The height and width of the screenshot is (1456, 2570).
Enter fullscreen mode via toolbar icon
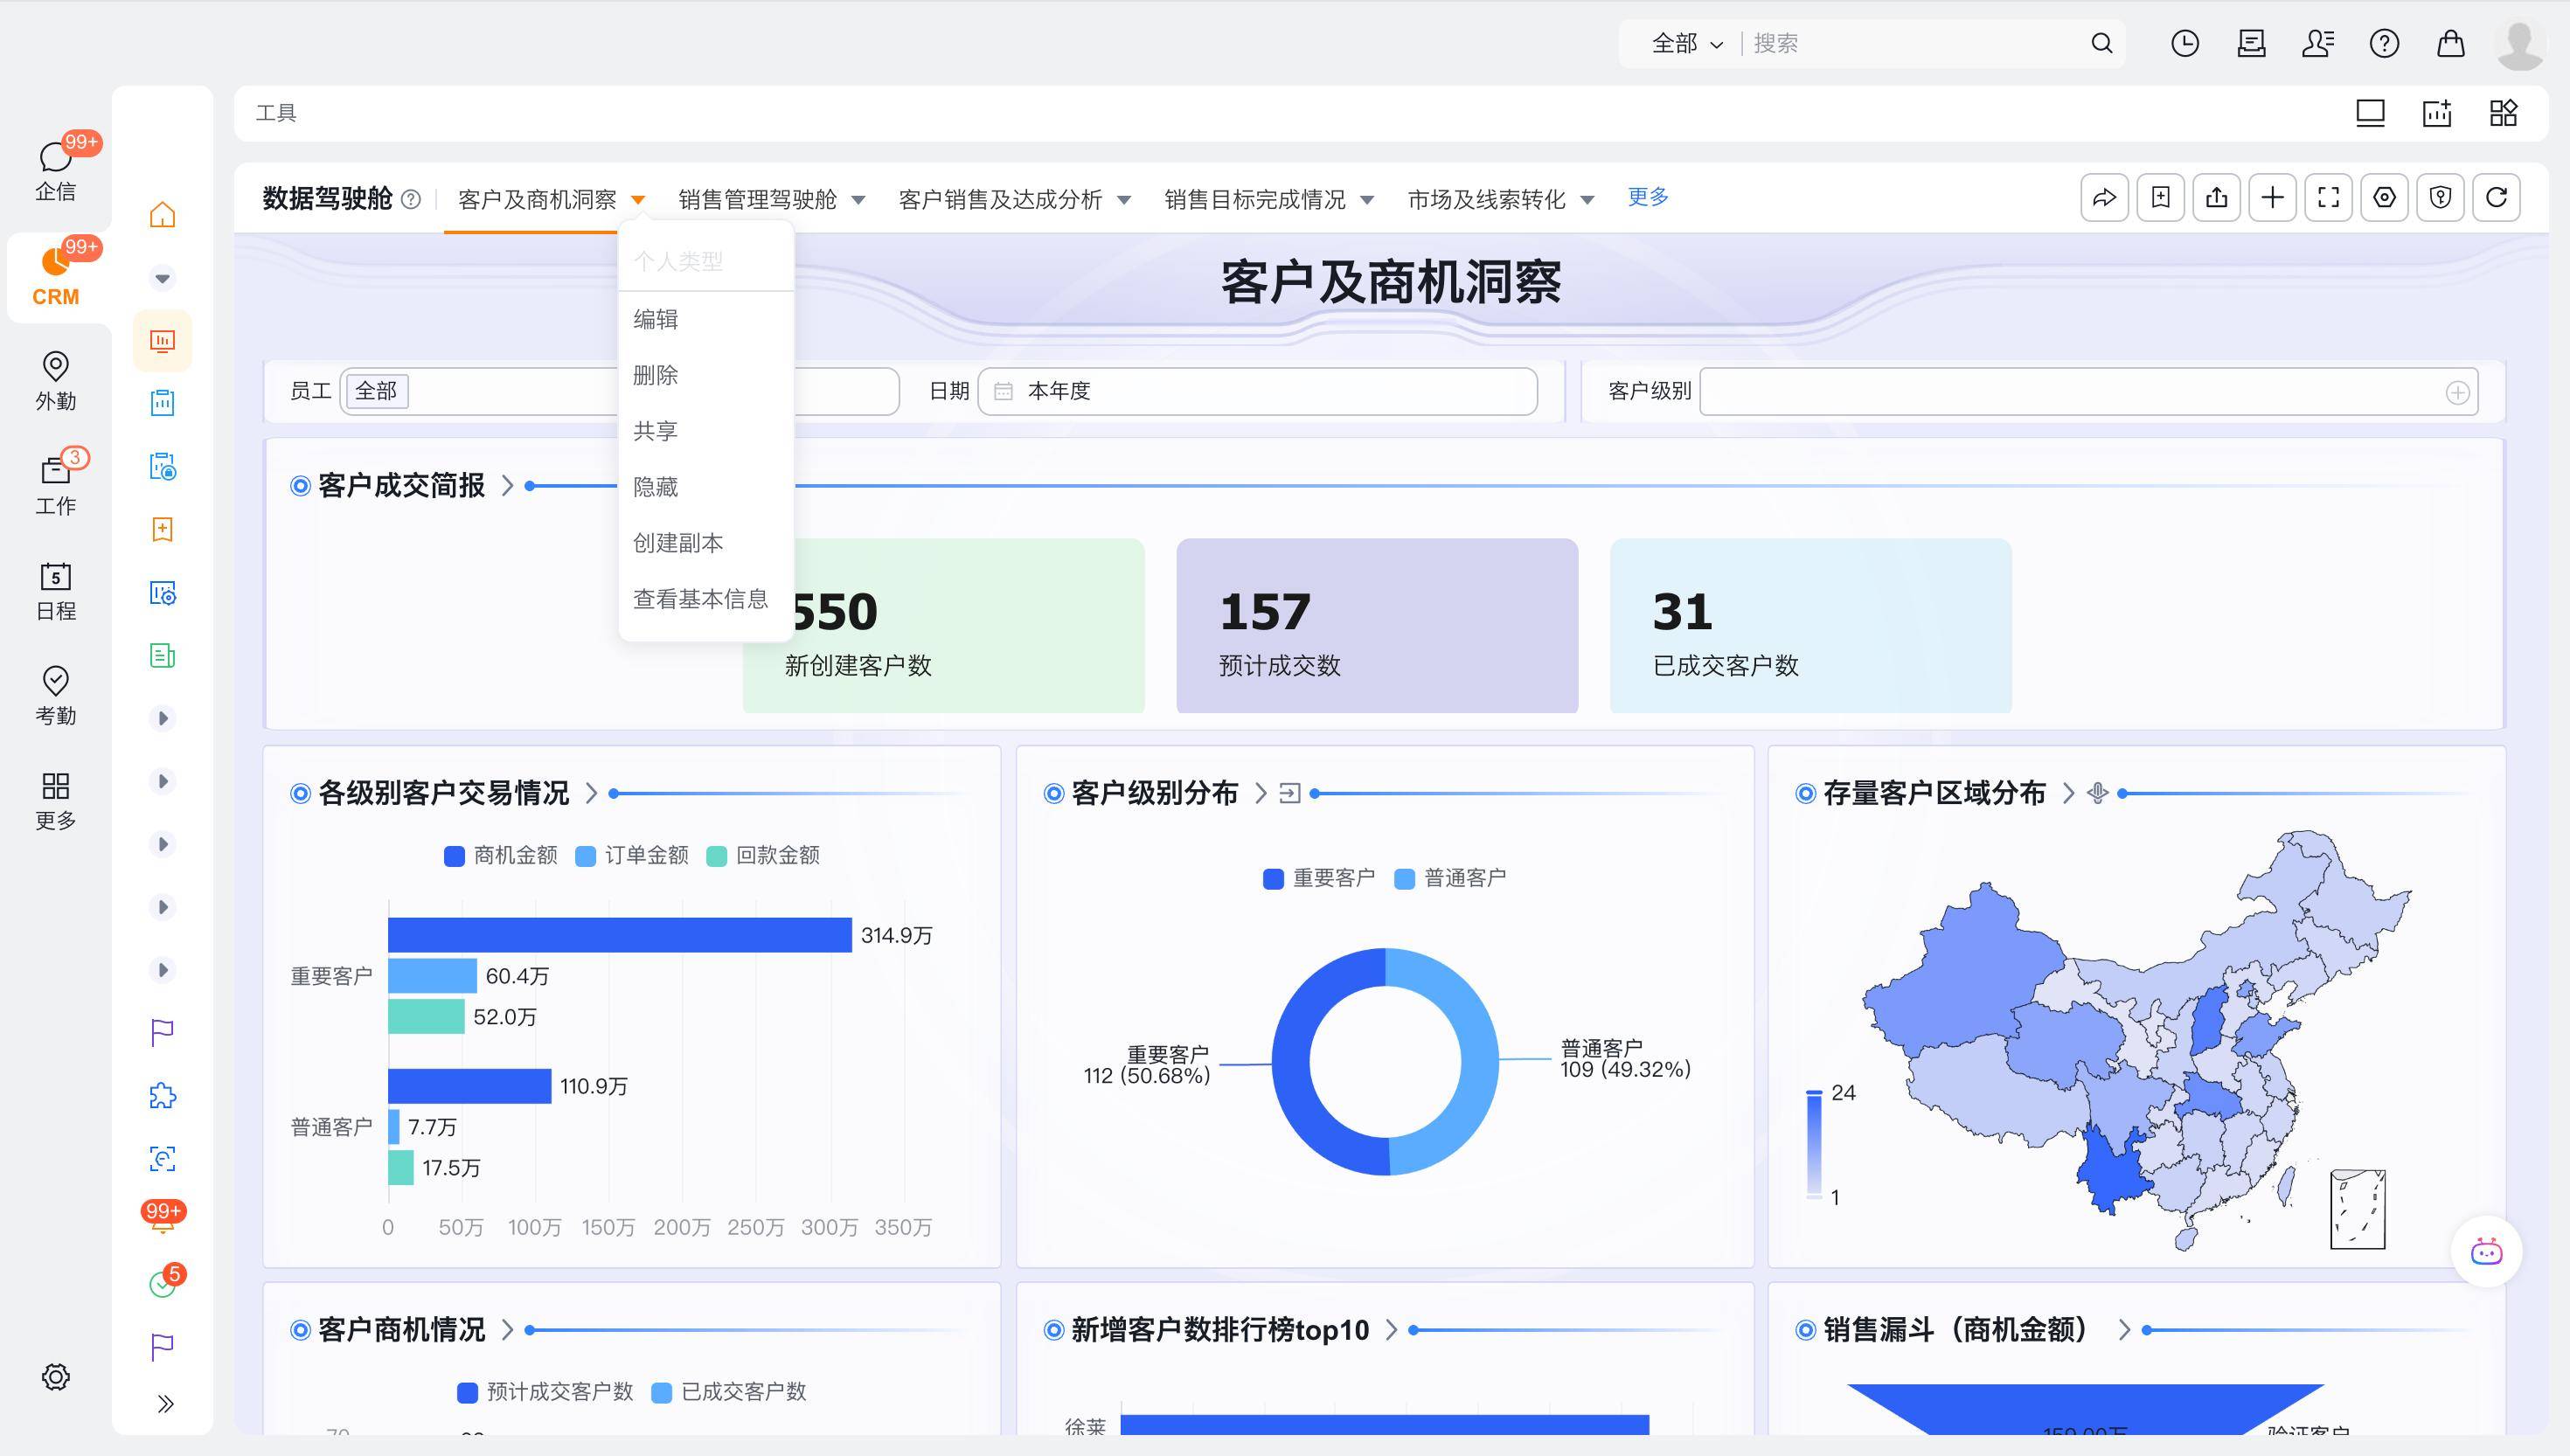(2328, 197)
